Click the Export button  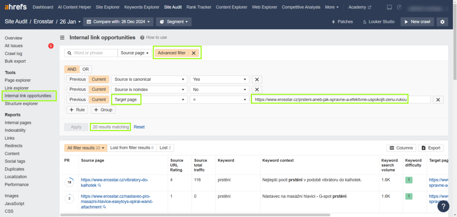[431, 148]
